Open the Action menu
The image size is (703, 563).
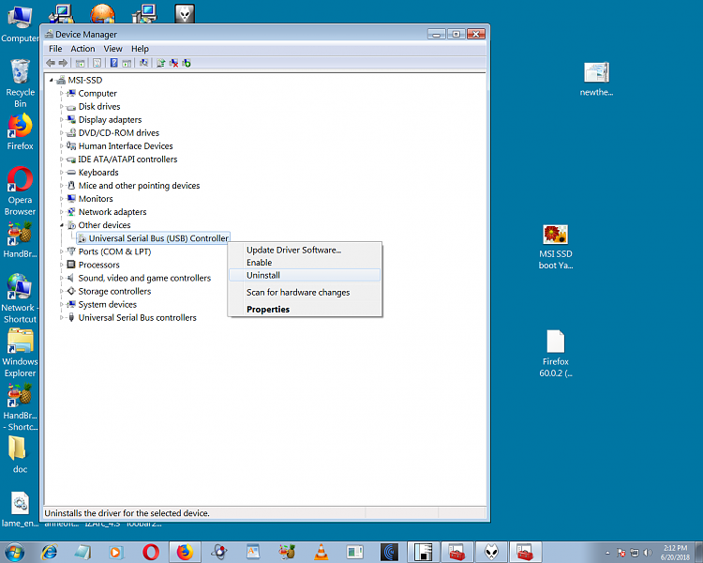coord(82,49)
